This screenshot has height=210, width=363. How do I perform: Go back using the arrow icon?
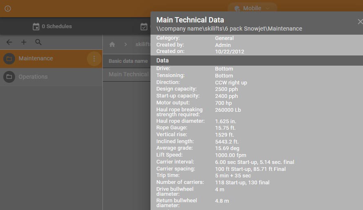pos(9,42)
